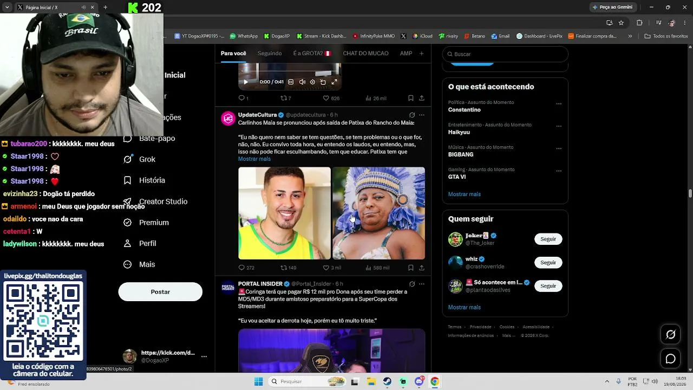Open the PORTAL INSIDER profile avatar
693x390 pixels.
pyautogui.click(x=228, y=288)
